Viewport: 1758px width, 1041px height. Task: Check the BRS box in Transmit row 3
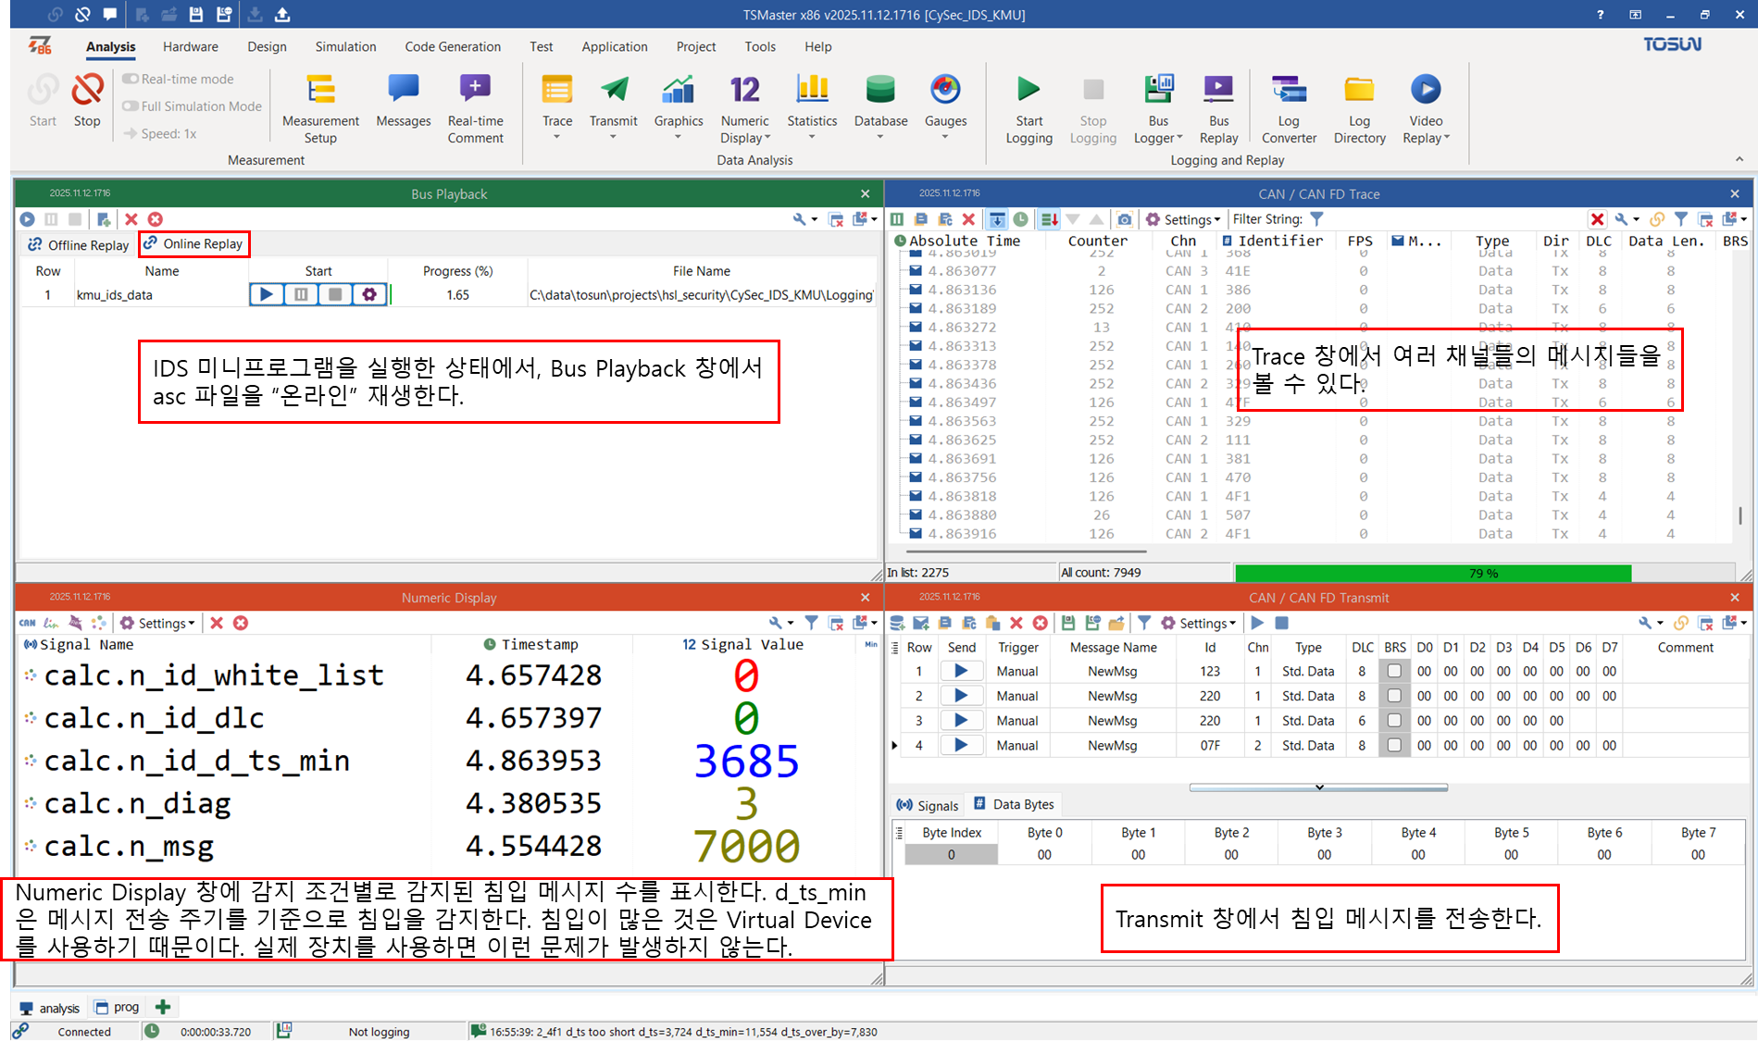click(1394, 720)
